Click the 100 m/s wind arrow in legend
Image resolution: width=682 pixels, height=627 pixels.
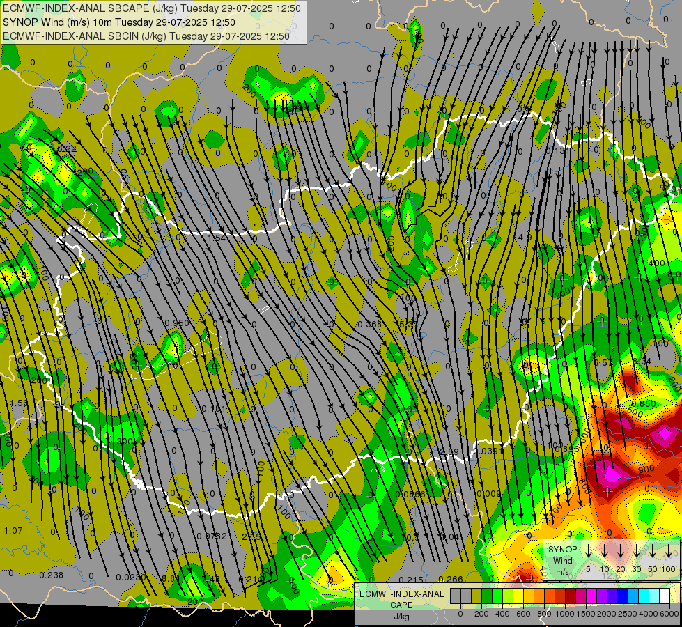(x=669, y=550)
